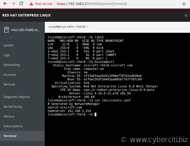
Task: Click the vda 60G disk row
Action: point(75,48)
